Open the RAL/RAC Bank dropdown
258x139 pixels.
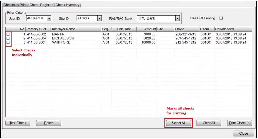point(177,18)
